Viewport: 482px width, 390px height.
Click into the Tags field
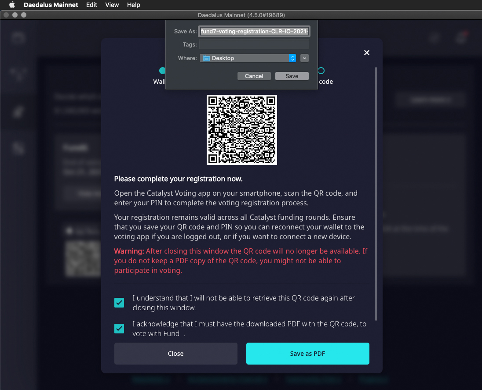pos(254,44)
